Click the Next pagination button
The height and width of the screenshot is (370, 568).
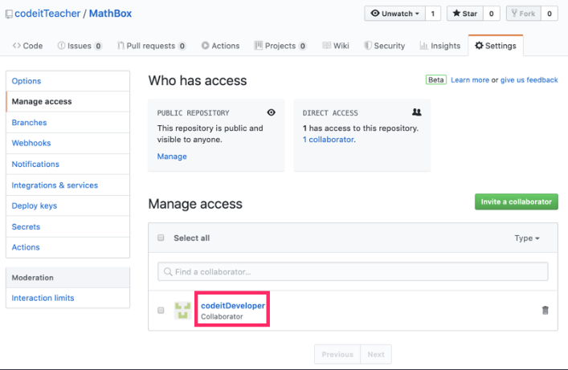(376, 354)
